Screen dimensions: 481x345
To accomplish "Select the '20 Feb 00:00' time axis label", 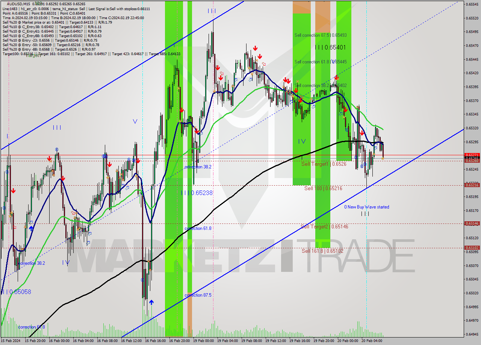I will tap(348, 341).
